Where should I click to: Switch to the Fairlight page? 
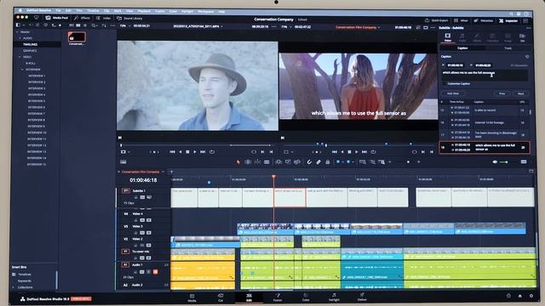pos(334,297)
